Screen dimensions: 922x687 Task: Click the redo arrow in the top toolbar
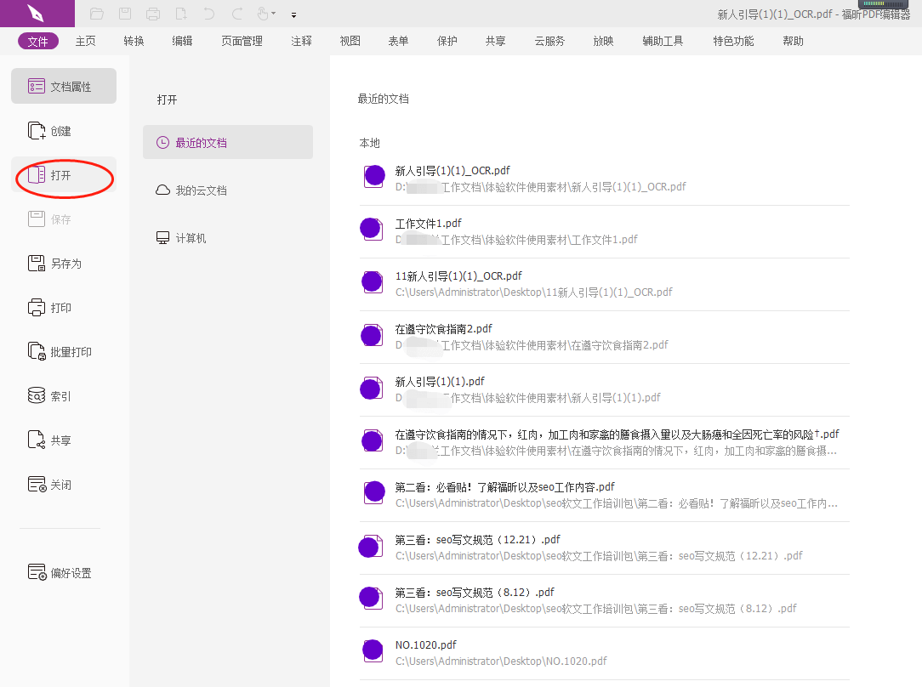pyautogui.click(x=237, y=14)
